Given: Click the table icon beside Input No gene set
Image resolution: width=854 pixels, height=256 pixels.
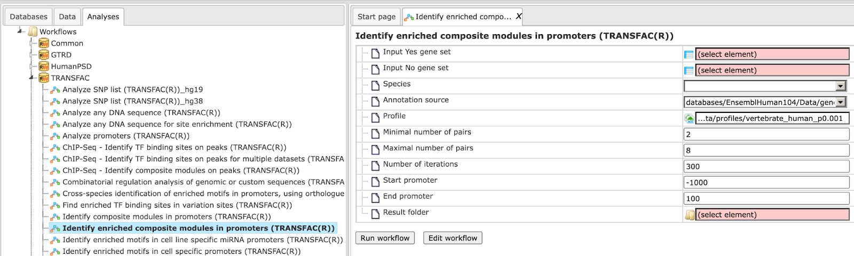Looking at the screenshot, I should click(x=689, y=70).
